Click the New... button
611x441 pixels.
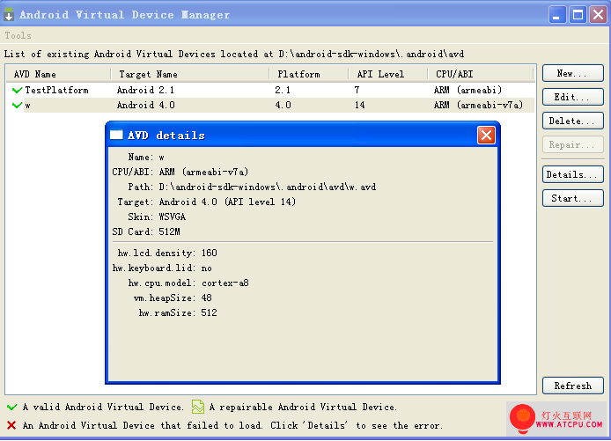click(573, 73)
